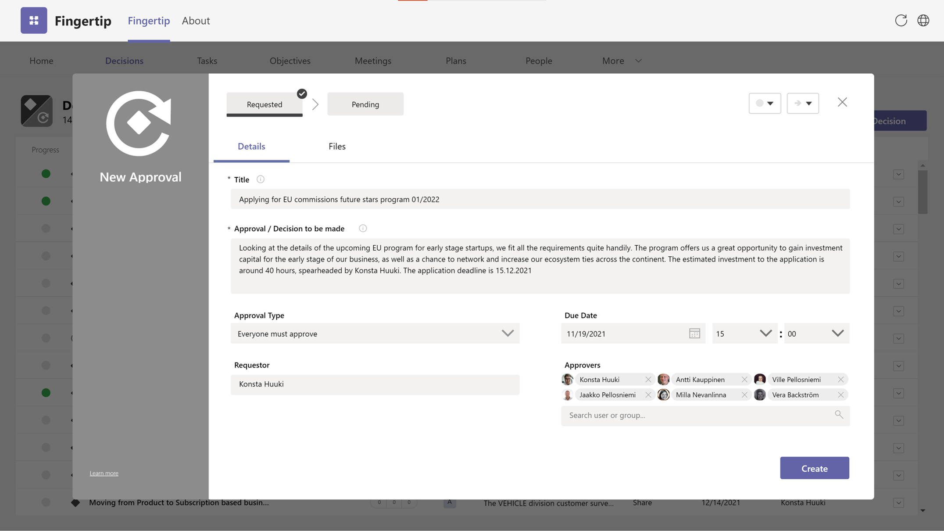Screen dimensions: 944x531
Task: Remove approver Konsta Huuki
Action: pyautogui.click(x=648, y=379)
